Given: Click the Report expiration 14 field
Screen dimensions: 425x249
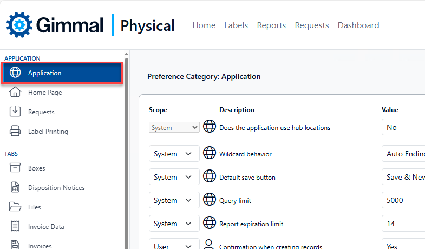Looking at the screenshot, I should (403, 223).
